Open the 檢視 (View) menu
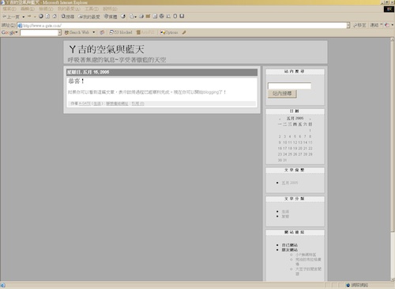 pyautogui.click(x=46, y=9)
